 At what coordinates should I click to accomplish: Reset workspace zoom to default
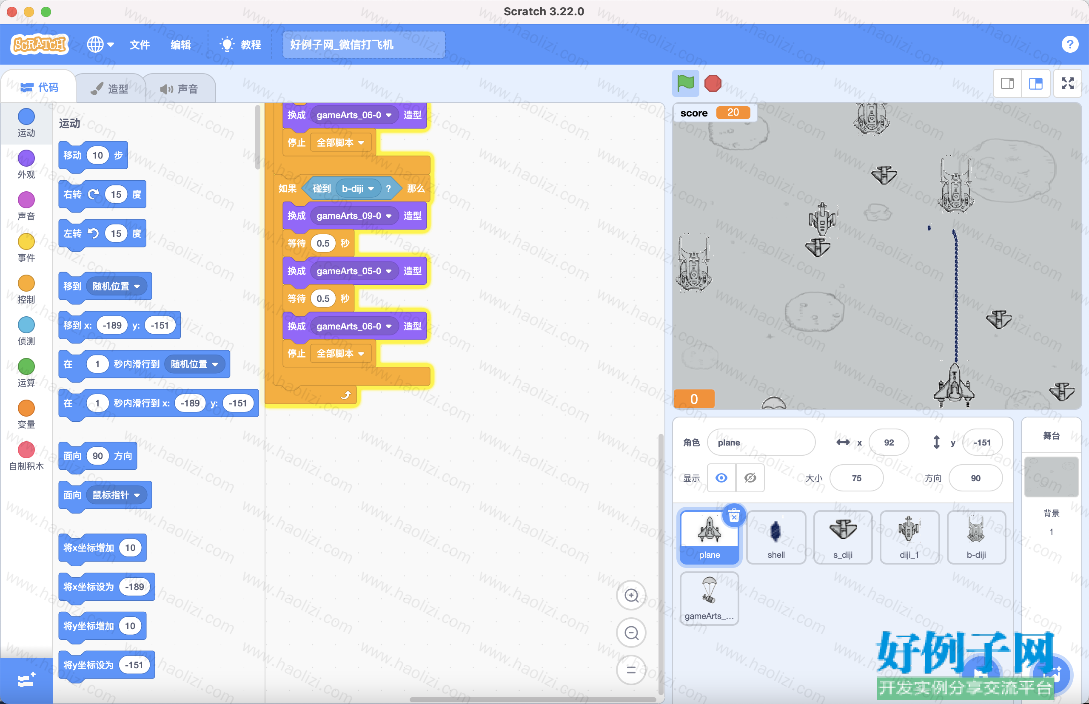point(631,670)
